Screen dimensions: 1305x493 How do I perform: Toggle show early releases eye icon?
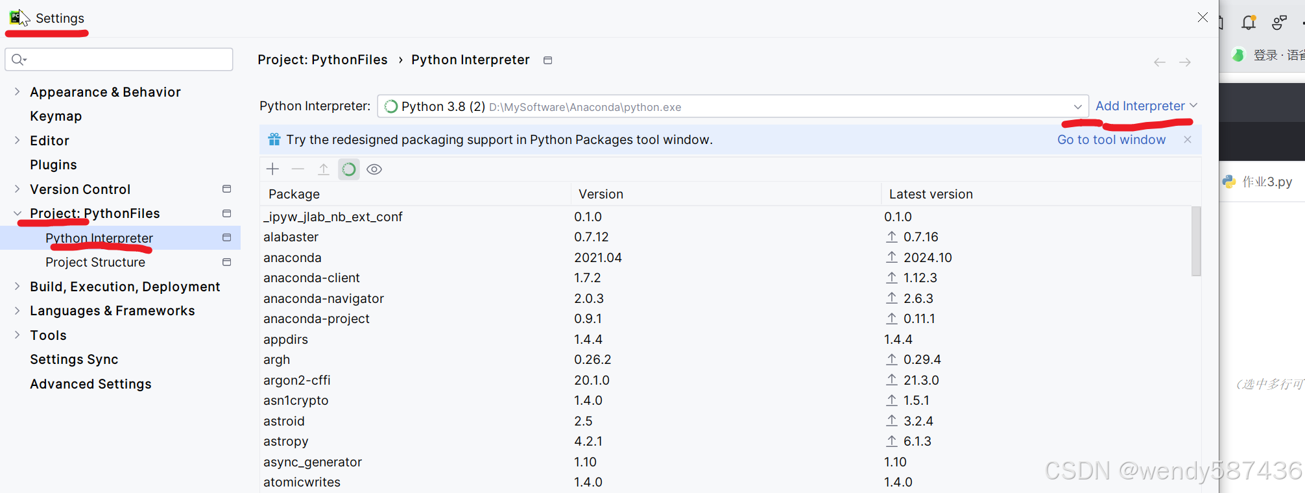[x=374, y=169]
